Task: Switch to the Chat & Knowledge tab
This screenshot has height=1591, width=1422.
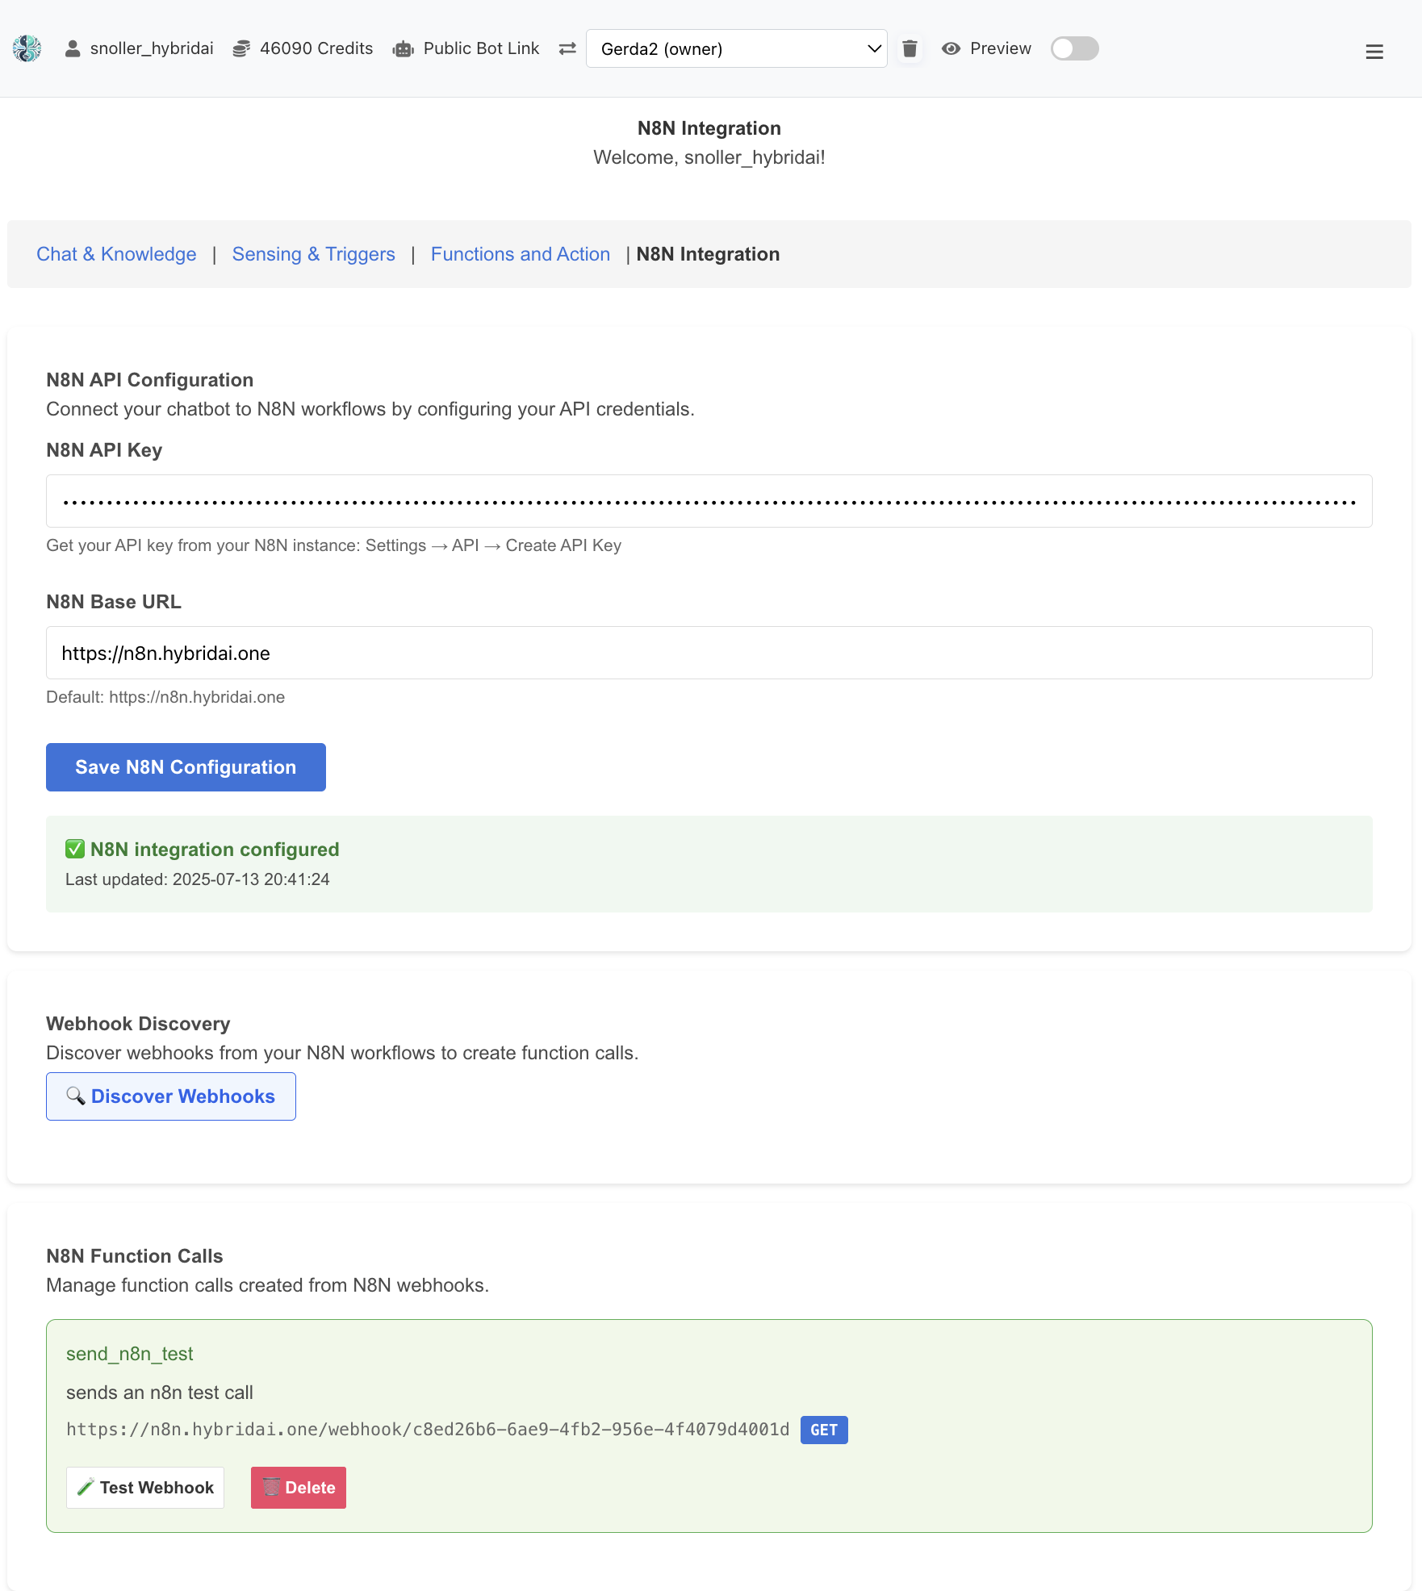Action: pos(116,254)
